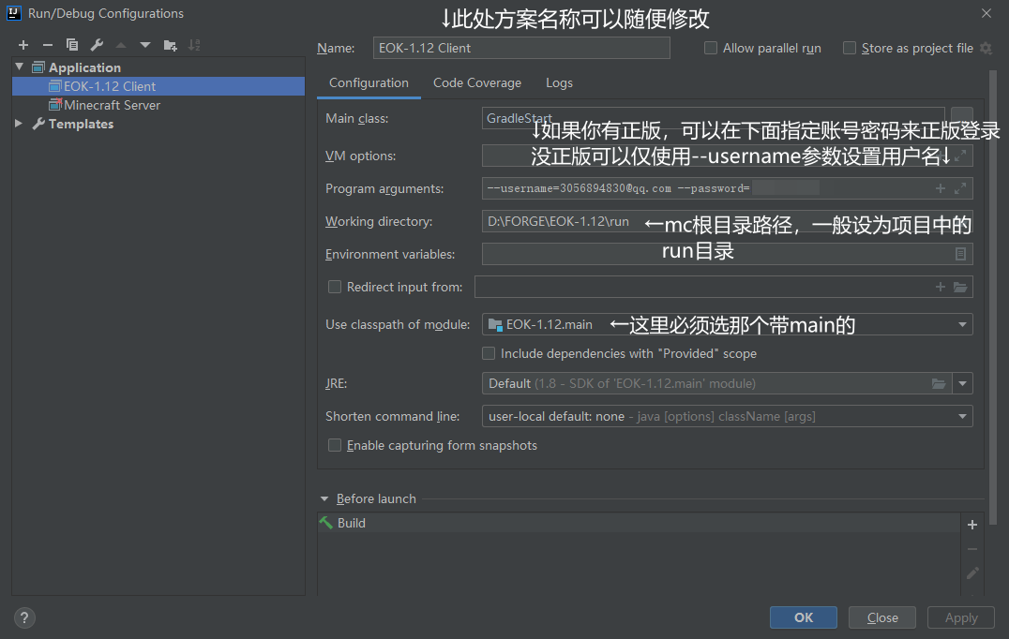Expand Program arguments field editor
The height and width of the screenshot is (639, 1009).
click(x=960, y=188)
